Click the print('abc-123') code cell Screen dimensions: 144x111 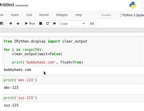[x=73, y=80]
